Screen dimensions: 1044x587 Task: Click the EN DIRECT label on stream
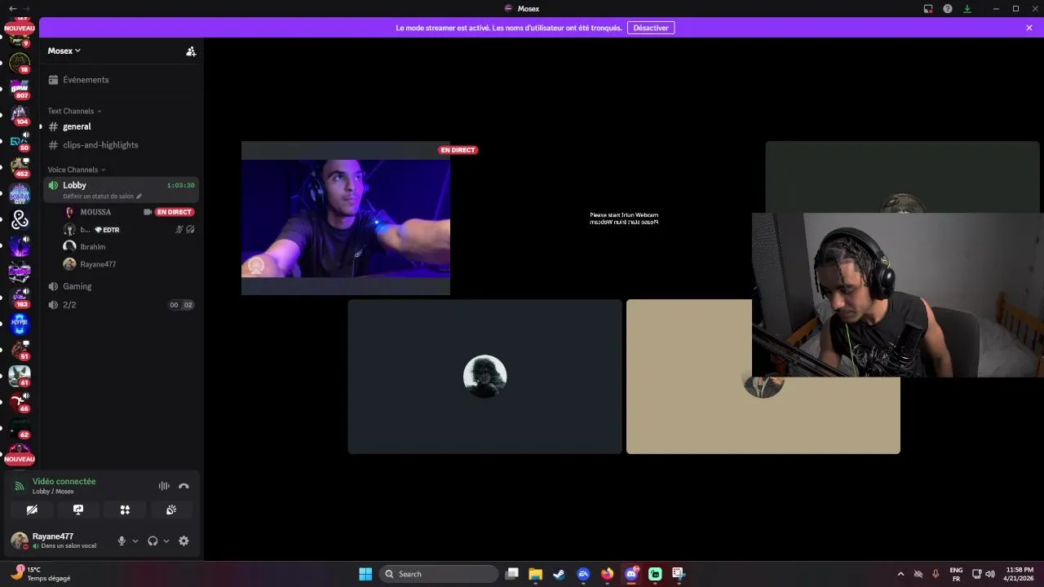(x=458, y=150)
